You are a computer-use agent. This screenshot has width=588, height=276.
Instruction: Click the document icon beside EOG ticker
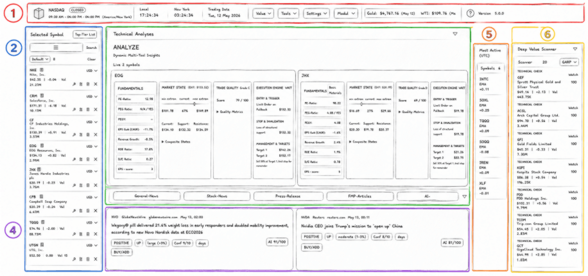[42, 145]
